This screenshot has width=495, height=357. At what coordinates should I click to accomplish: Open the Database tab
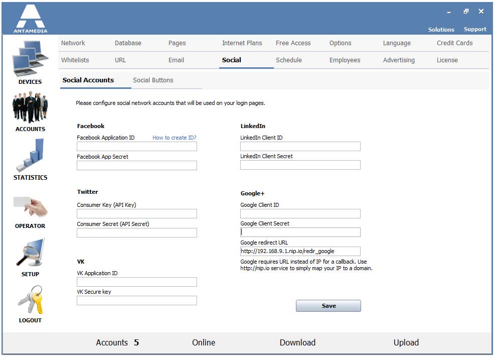128,43
